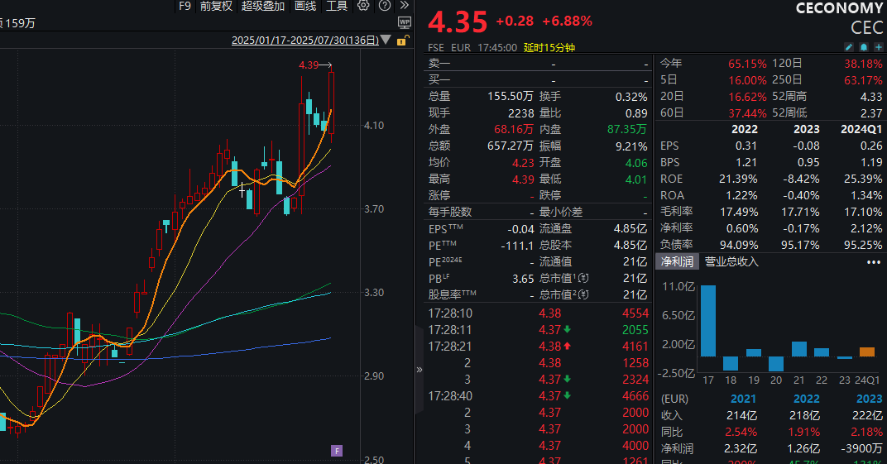Click the 52周低 value 2.37
The image size is (887, 464).
[x=871, y=113]
